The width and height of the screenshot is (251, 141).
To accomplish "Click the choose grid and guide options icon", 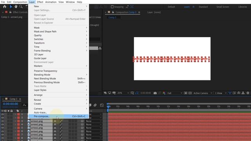I will point(132,93).
